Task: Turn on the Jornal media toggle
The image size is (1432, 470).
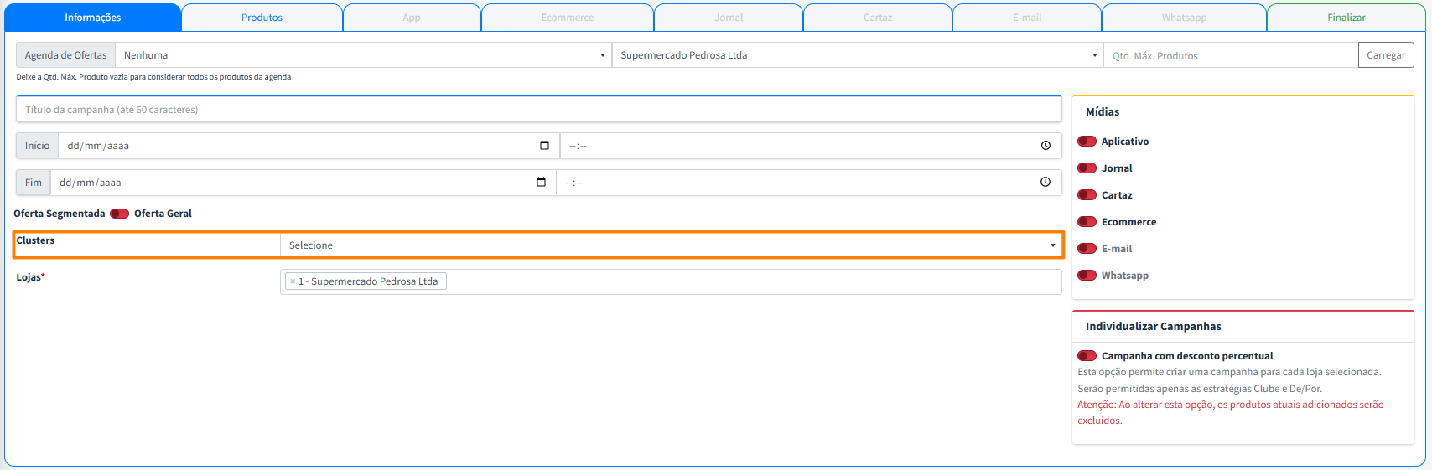Action: pos(1087,168)
